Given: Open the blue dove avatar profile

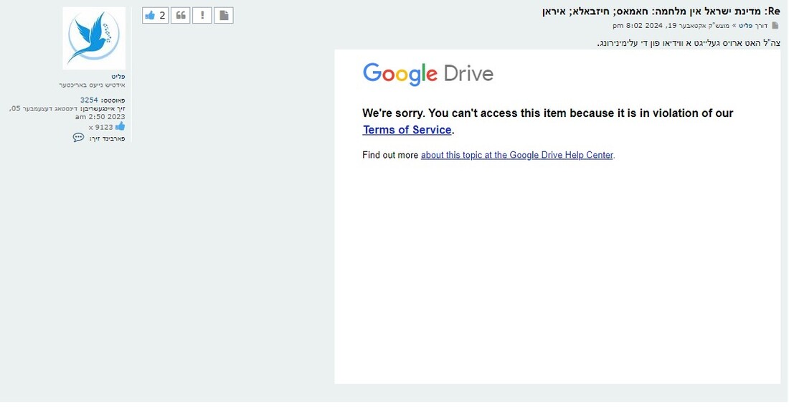Looking at the screenshot, I should [94, 38].
